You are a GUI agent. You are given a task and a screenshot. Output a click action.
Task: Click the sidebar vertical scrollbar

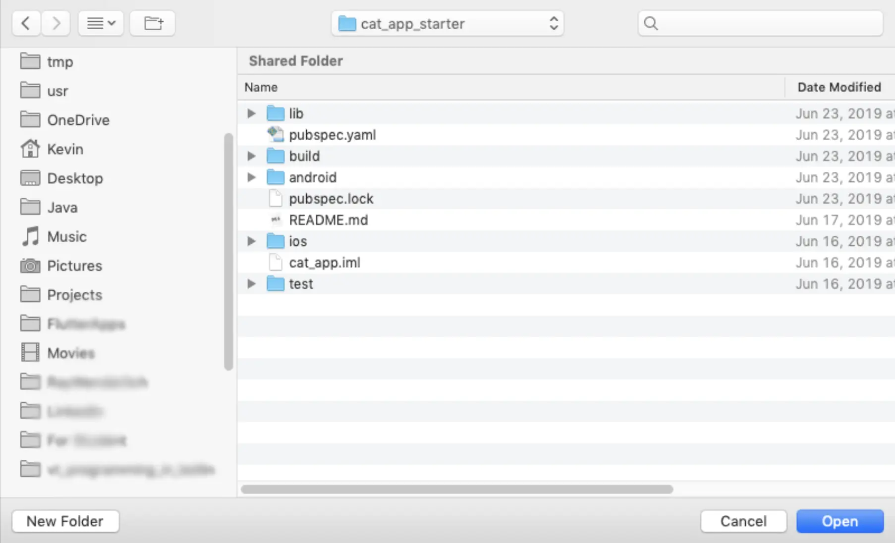point(228,252)
